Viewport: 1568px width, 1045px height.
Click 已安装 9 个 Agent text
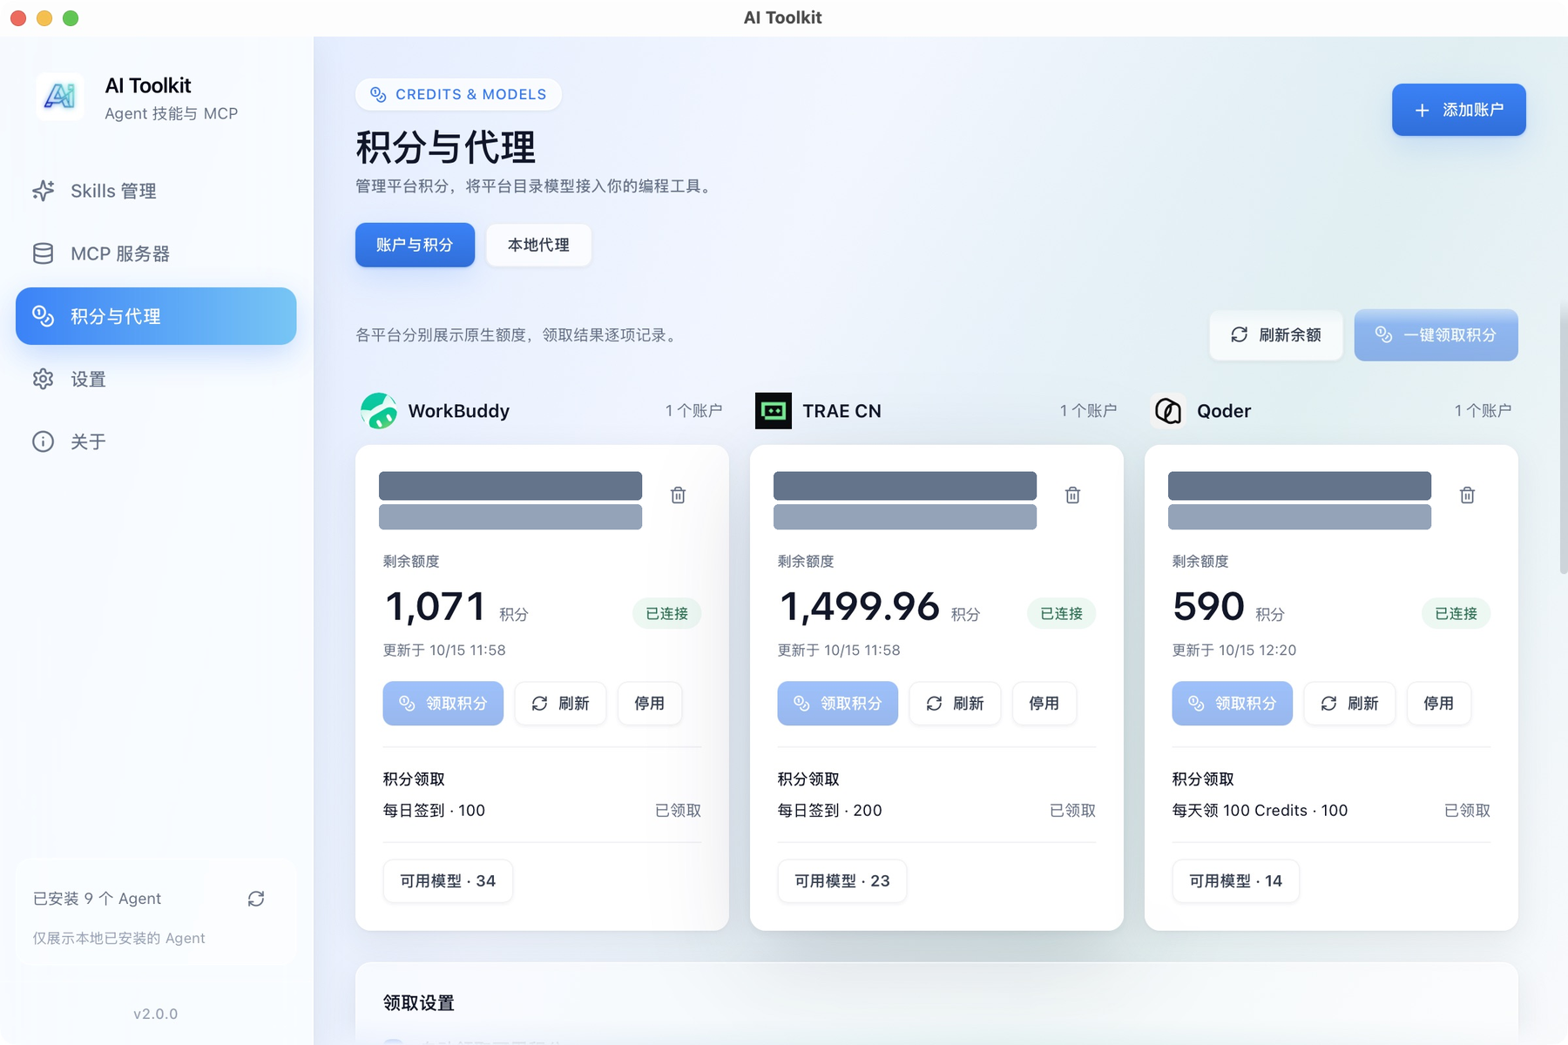(x=98, y=899)
